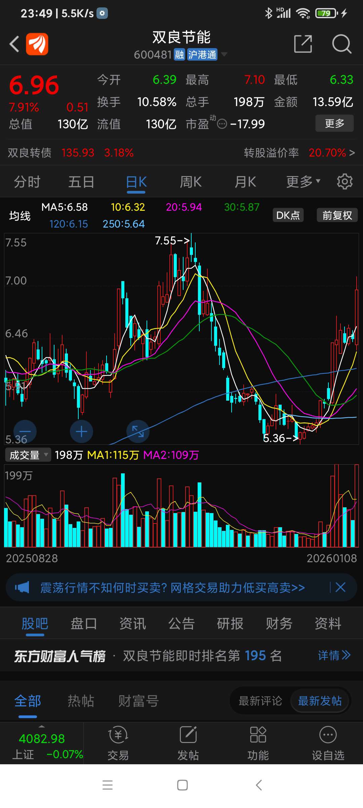Tap the 20250828 start date label
This screenshot has width=363, height=808.
32,559
